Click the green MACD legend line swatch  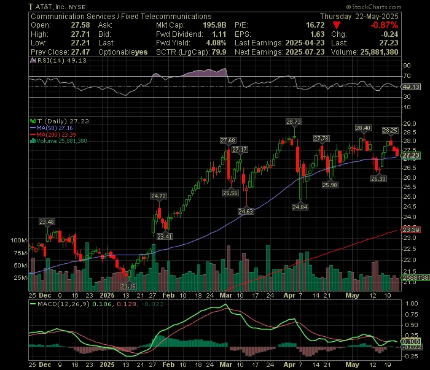click(33, 304)
